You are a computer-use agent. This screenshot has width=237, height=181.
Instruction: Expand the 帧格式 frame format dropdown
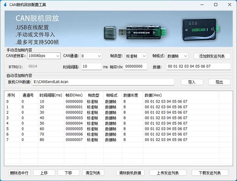pyautogui.click(x=177, y=56)
